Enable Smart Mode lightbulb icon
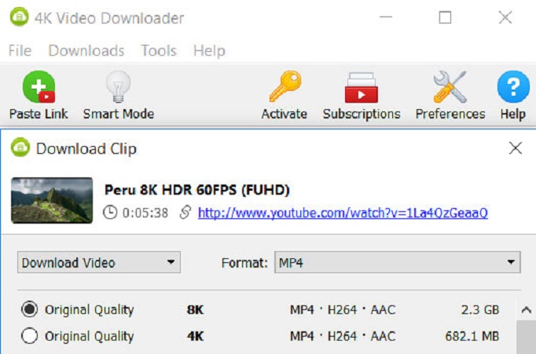536x354 pixels. 118,86
